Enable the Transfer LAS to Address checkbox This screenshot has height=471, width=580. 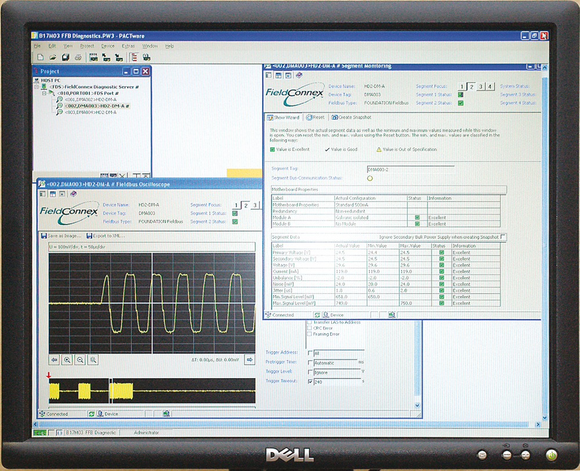(309, 322)
